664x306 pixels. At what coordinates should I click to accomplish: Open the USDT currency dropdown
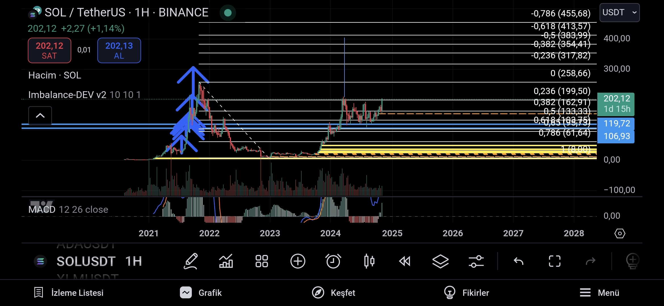(619, 12)
